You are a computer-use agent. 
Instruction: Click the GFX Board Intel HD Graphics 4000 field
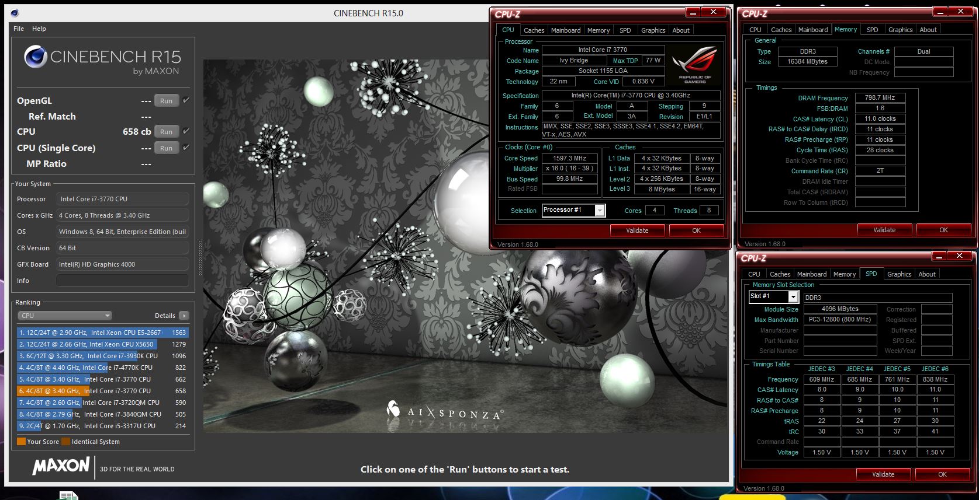tap(123, 264)
